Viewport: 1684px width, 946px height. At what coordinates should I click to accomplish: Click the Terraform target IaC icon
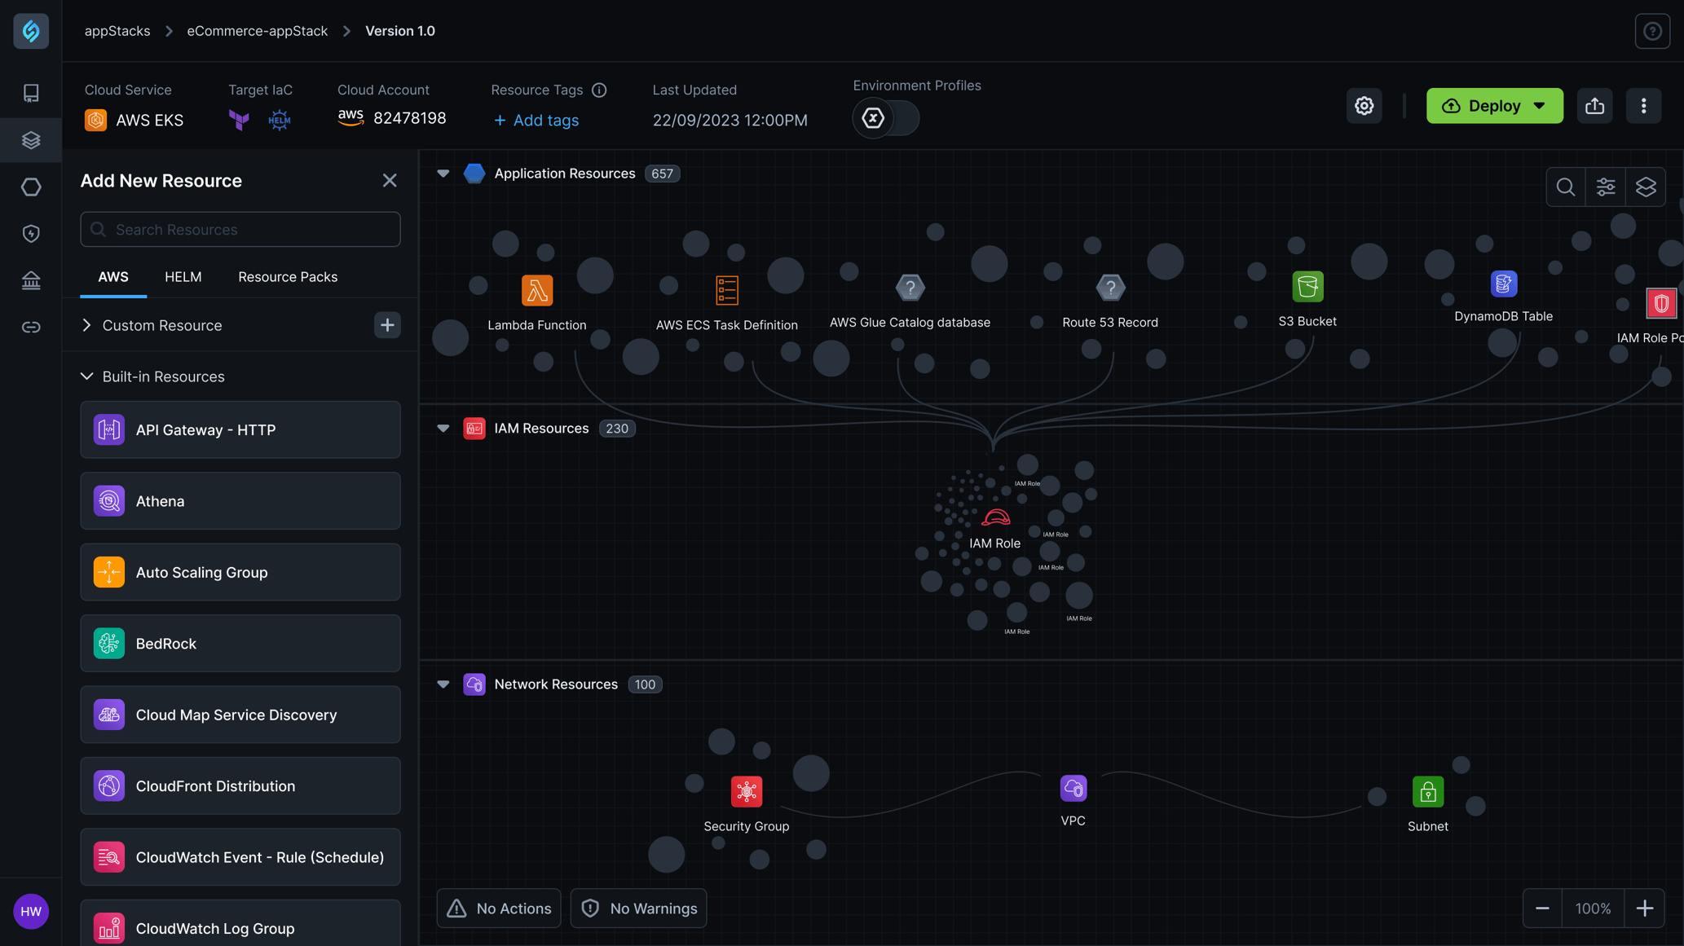[239, 120]
